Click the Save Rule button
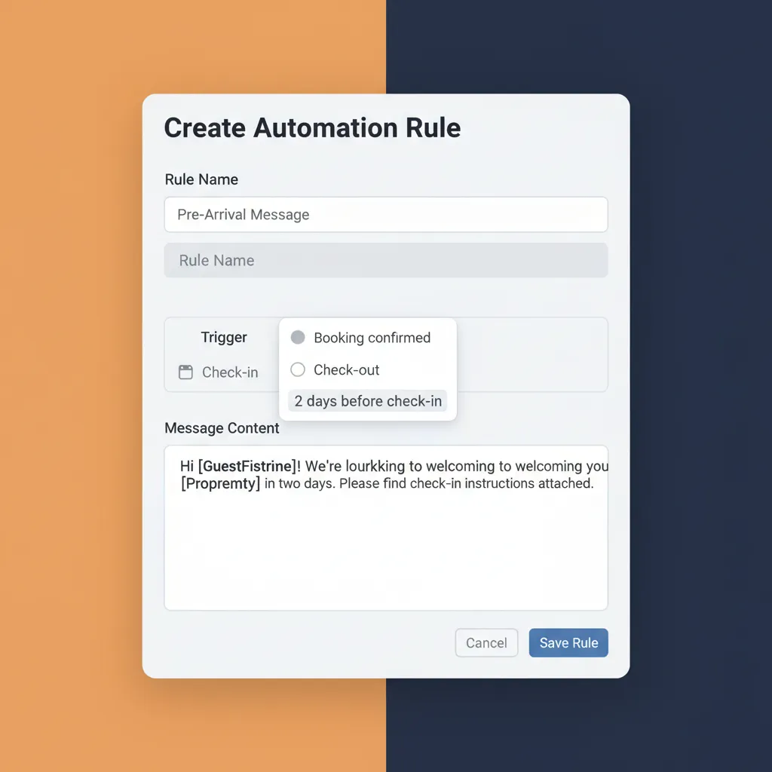This screenshot has width=772, height=772. [568, 642]
